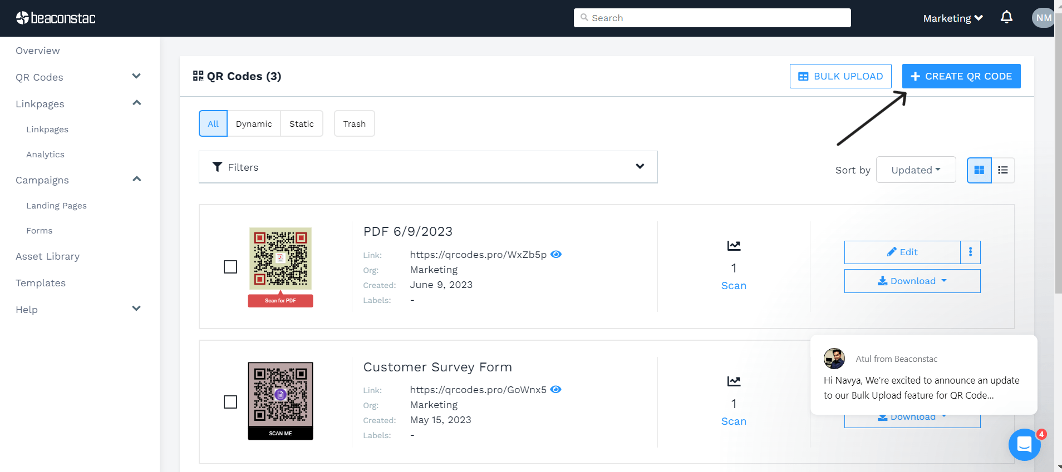The height and width of the screenshot is (472, 1062).
Task: Select the Customer Survey Form checkbox
Action: coord(230,402)
